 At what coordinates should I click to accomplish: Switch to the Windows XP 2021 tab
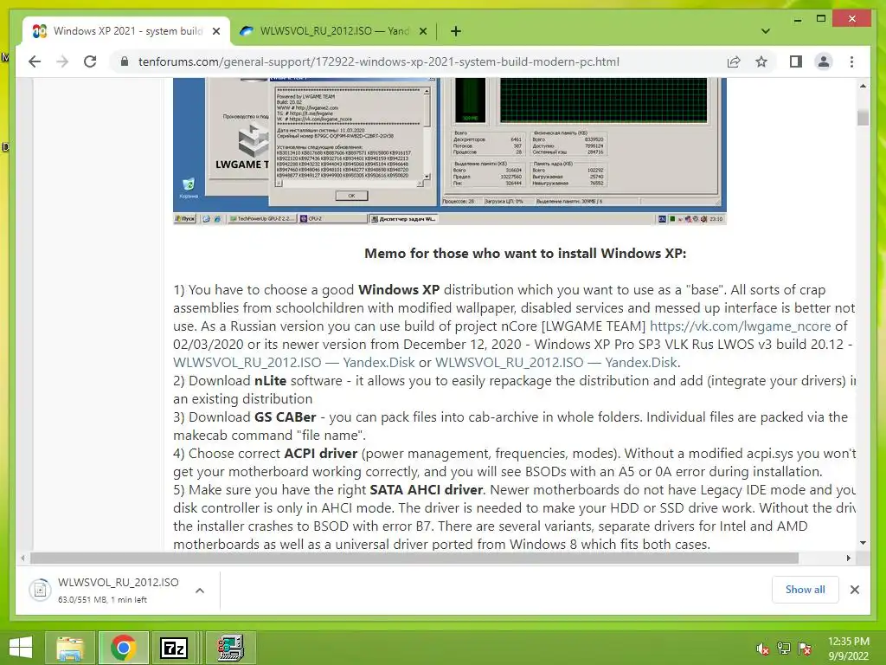126,31
